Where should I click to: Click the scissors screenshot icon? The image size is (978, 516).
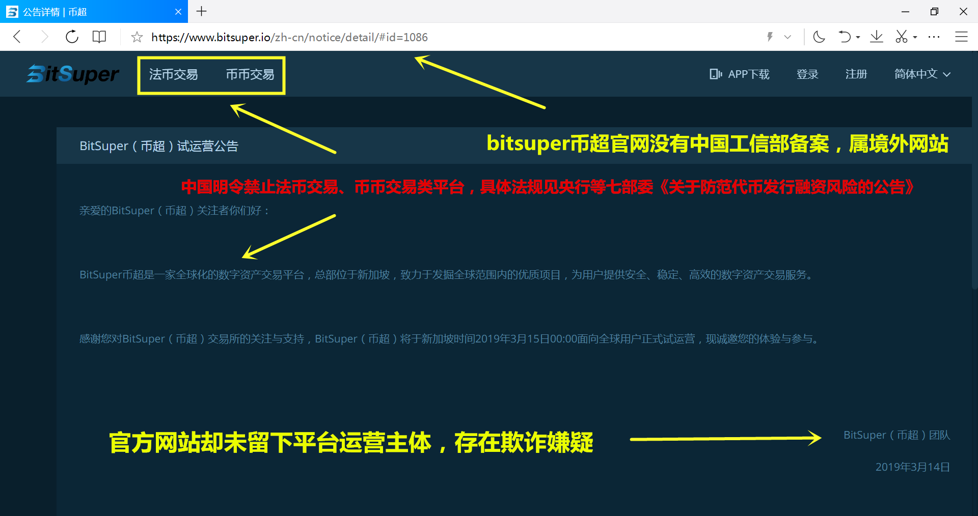click(902, 37)
